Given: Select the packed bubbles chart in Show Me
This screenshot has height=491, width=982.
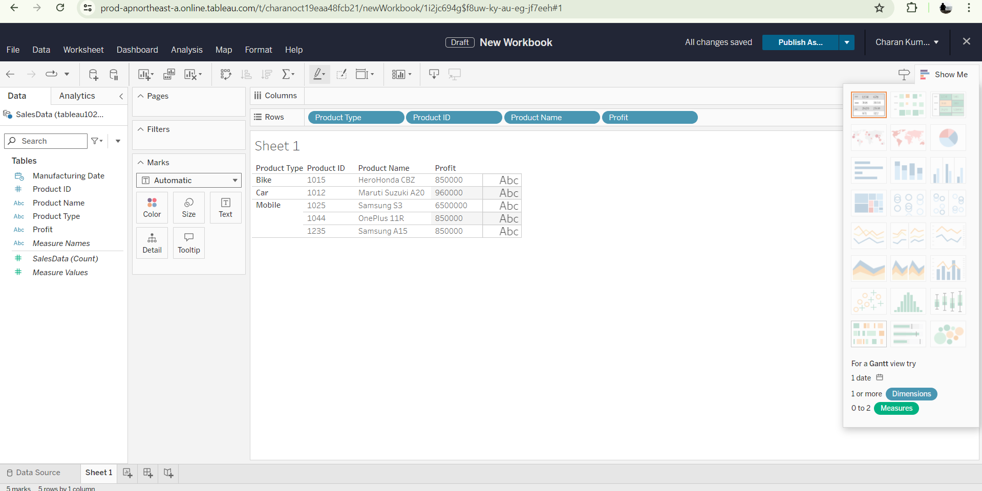Looking at the screenshot, I should (948, 333).
